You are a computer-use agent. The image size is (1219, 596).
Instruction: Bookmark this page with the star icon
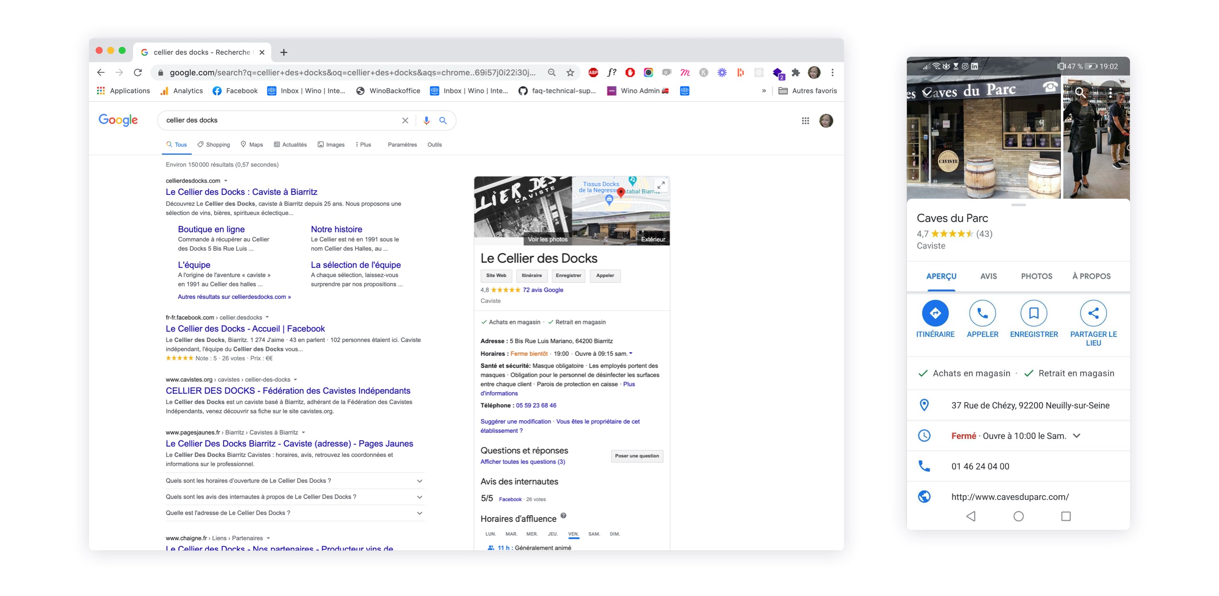pos(570,72)
